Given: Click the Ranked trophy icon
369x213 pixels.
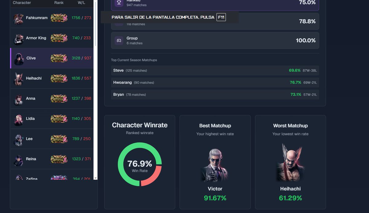Looking at the screenshot, I should [119, 2].
